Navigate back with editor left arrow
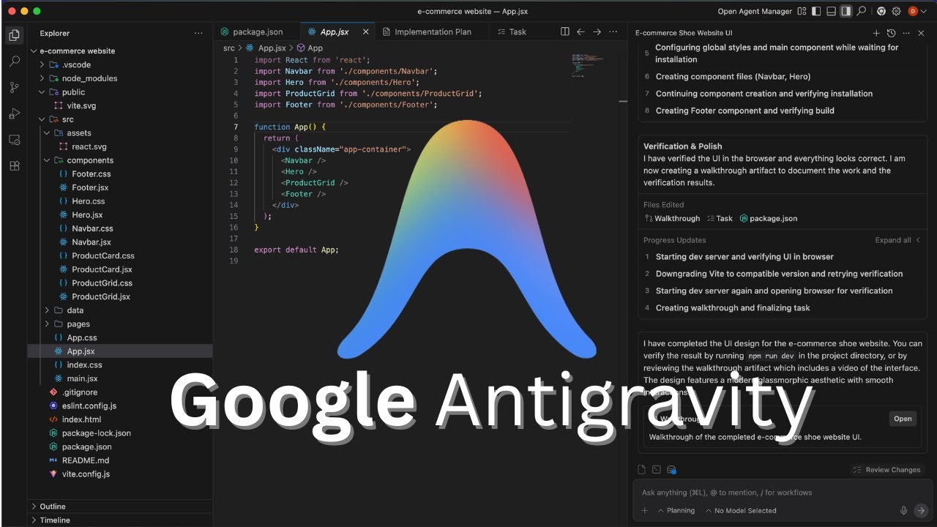 coord(581,31)
